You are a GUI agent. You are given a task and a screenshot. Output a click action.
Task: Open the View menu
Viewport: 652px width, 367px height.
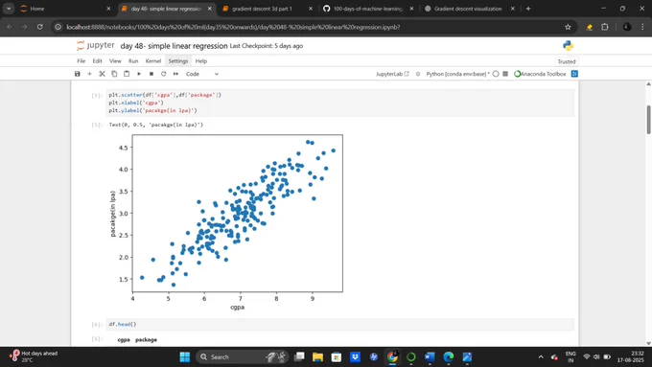[x=115, y=61]
